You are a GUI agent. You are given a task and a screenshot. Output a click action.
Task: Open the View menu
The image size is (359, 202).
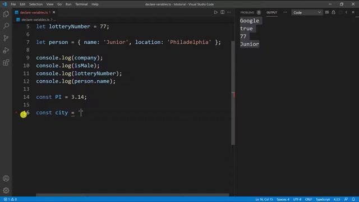point(50,4)
